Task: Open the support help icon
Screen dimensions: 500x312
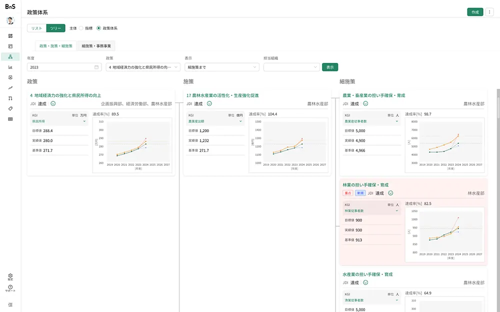Action: [10, 289]
